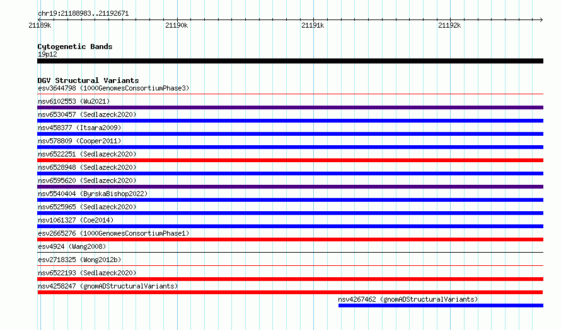Screen dimensions: 561x330
Task: Click the blue nsv6525965 variant bar
Action: click(290, 213)
